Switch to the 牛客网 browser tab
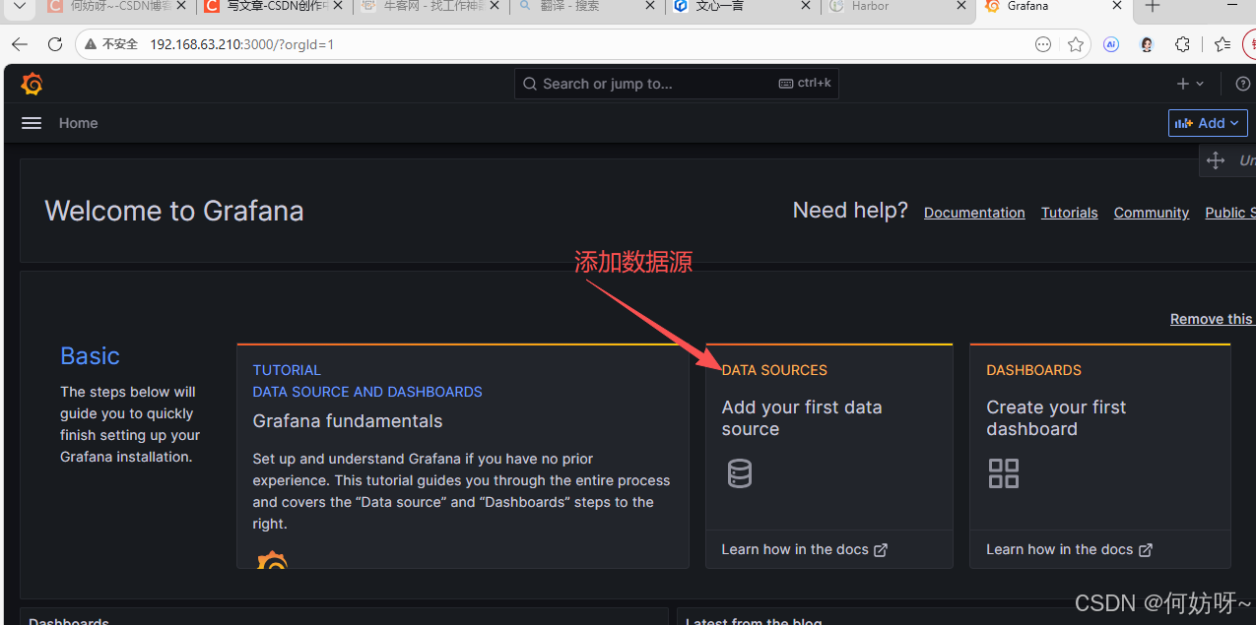Image resolution: width=1256 pixels, height=625 pixels. (431, 7)
